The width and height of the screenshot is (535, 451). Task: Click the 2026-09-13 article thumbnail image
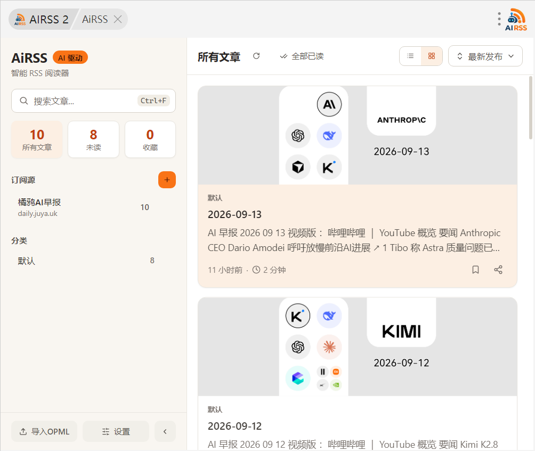pos(357,135)
